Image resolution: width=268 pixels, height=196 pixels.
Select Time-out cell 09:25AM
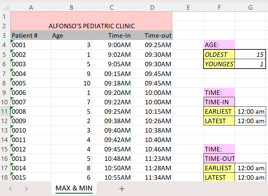point(152,45)
